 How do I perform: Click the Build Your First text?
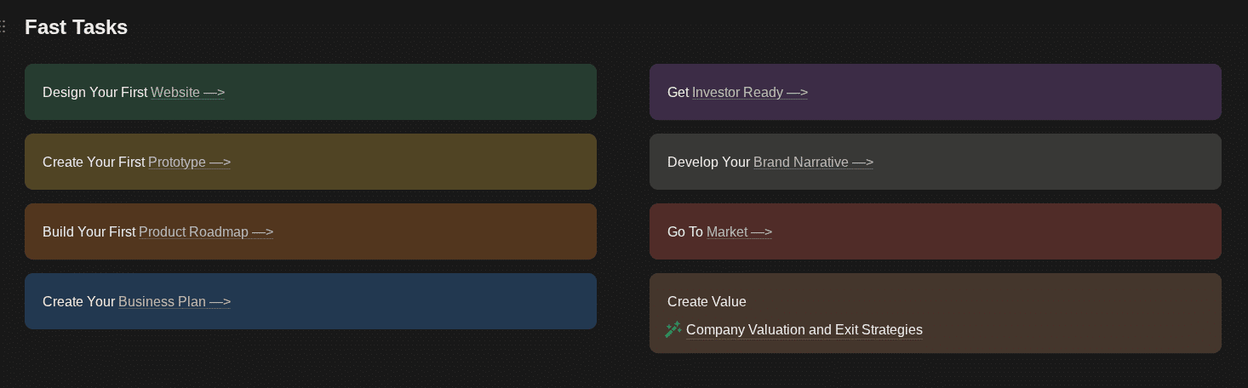(89, 231)
